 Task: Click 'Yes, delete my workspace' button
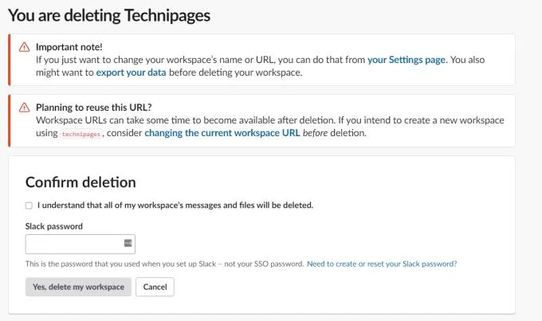click(x=78, y=287)
